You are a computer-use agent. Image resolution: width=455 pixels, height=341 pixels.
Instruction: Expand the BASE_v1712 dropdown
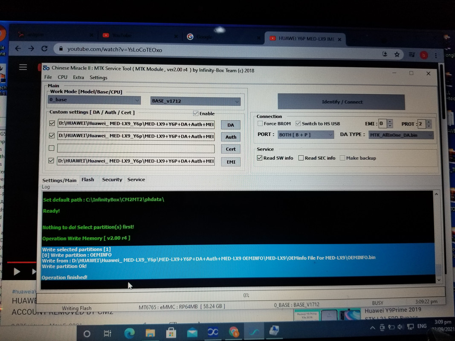[195, 101]
